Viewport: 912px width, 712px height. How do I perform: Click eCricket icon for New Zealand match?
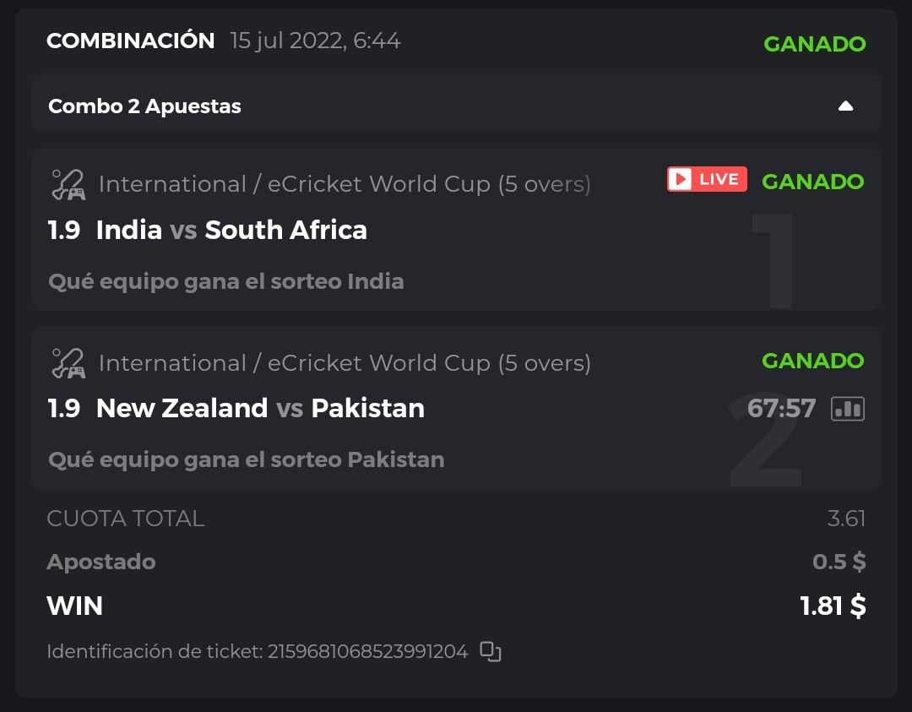tap(68, 363)
